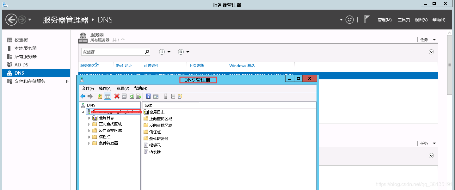
Task: Open 查看(V) menu in DNS 管理器
Action: pyautogui.click(x=123, y=89)
